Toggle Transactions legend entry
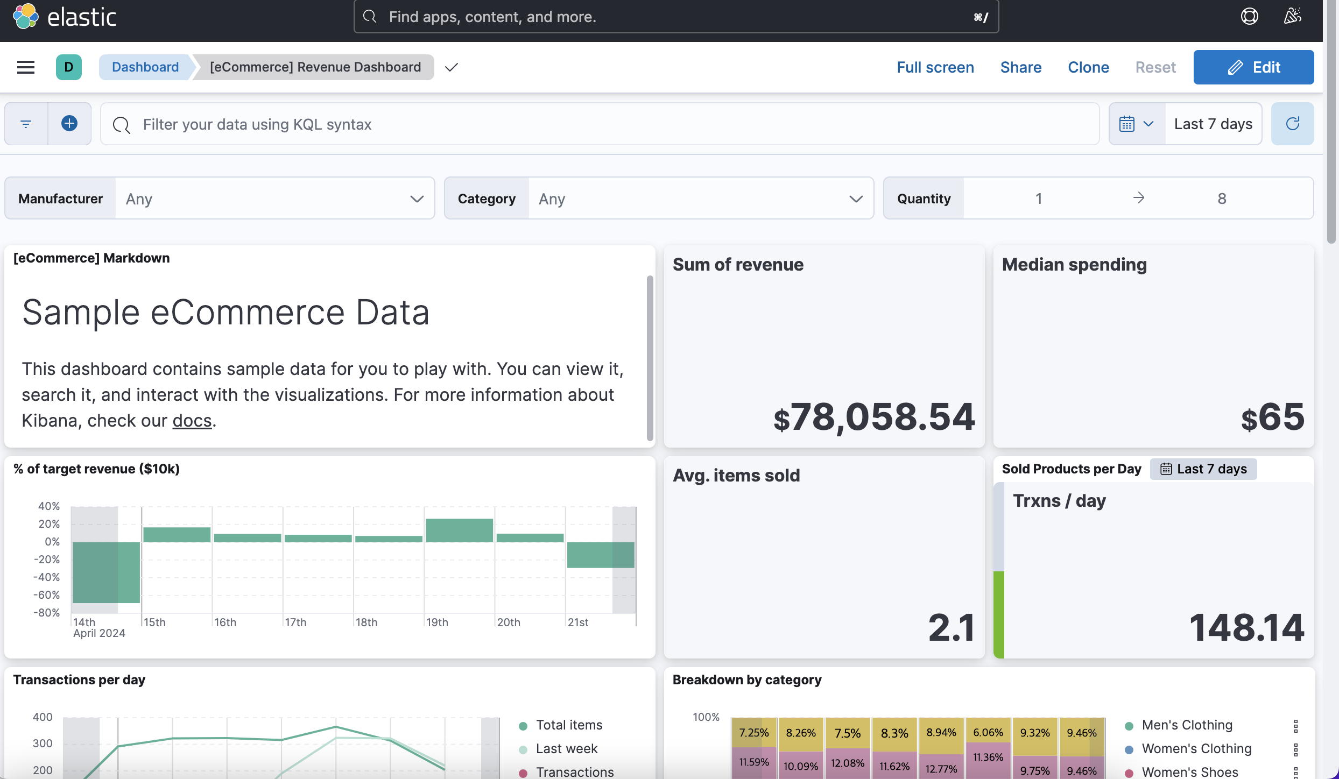 click(x=575, y=772)
